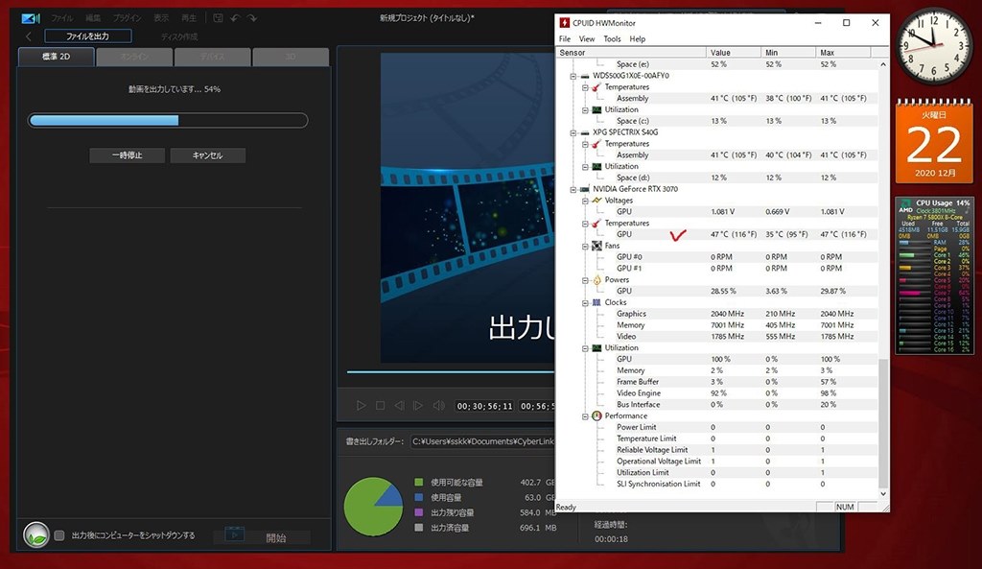Click the orange calendar gadget showing 22
The height and width of the screenshot is (569, 982).
tap(934, 141)
